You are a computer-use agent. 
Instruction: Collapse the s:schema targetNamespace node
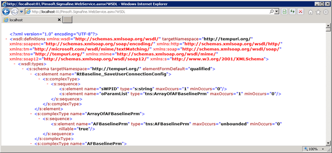click(23, 69)
